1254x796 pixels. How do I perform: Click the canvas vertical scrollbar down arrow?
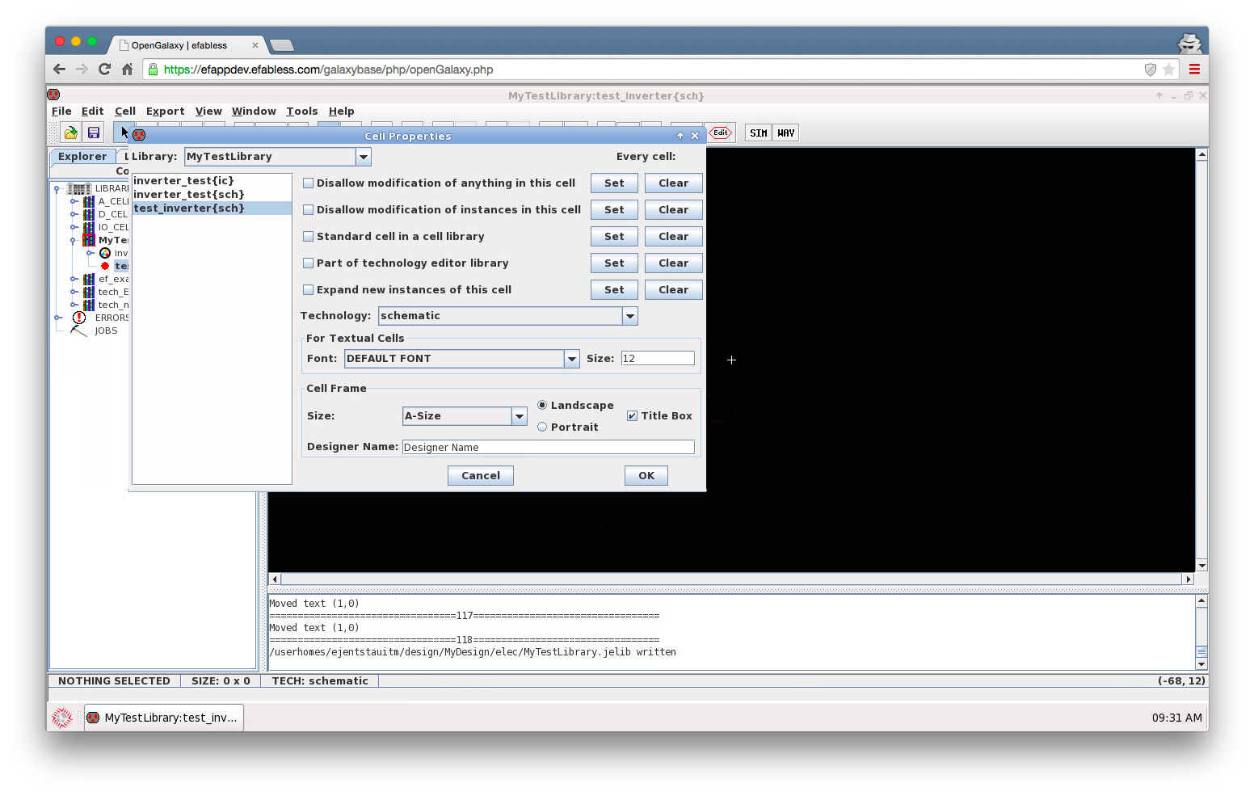1201,566
